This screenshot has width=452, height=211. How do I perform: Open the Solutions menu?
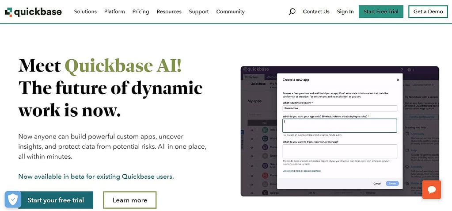click(85, 12)
